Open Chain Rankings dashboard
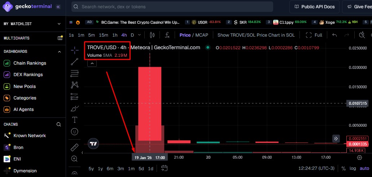372x177 pixels. tap(30, 63)
